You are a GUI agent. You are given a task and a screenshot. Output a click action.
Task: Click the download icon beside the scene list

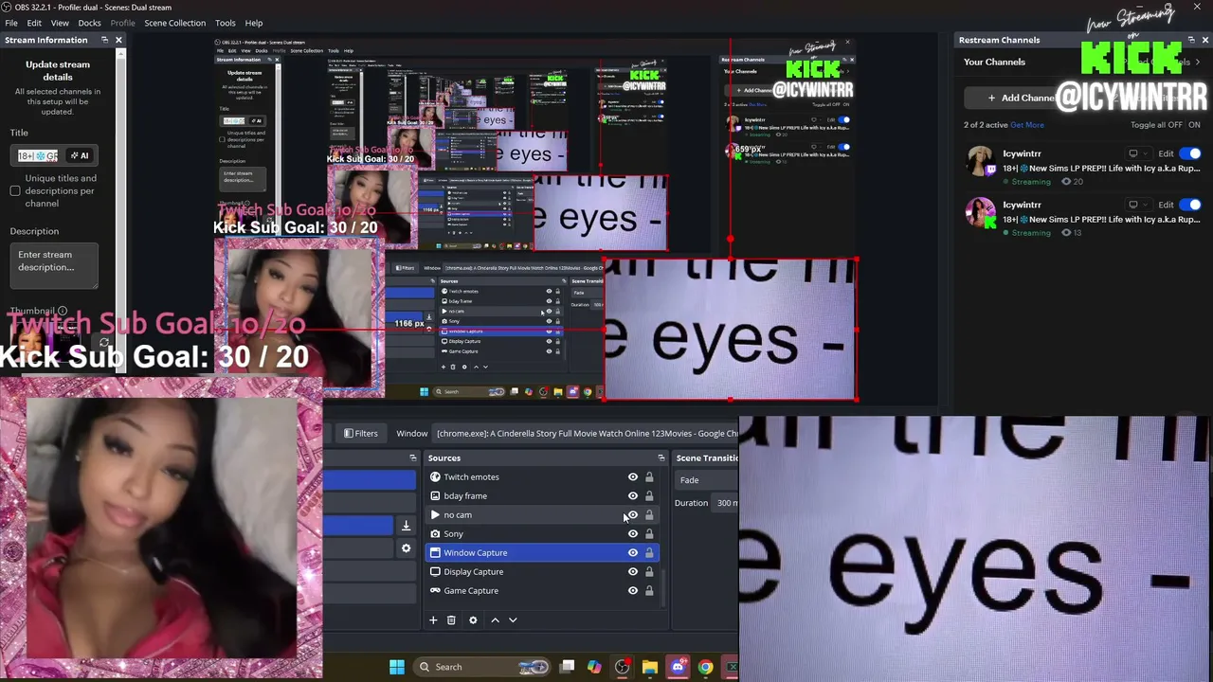[406, 526]
